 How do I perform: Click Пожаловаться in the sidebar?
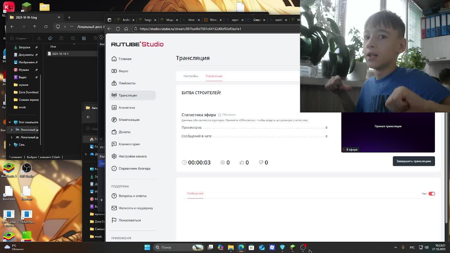click(132, 220)
